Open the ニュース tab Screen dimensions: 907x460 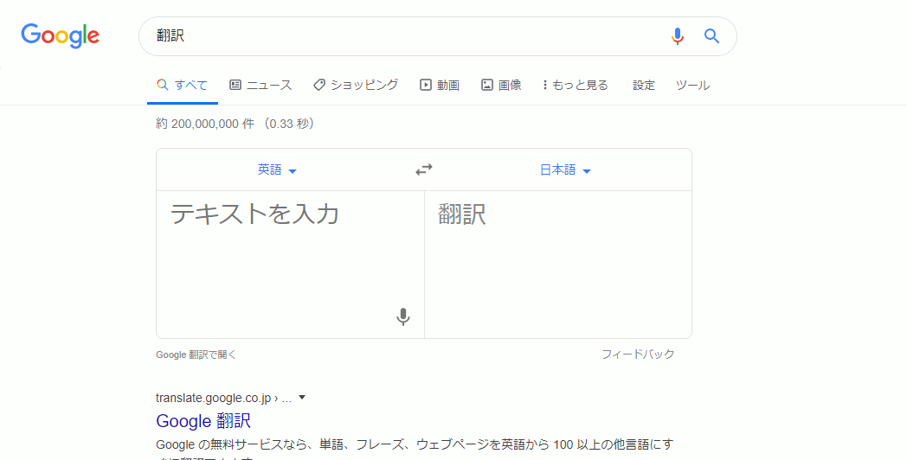(261, 85)
